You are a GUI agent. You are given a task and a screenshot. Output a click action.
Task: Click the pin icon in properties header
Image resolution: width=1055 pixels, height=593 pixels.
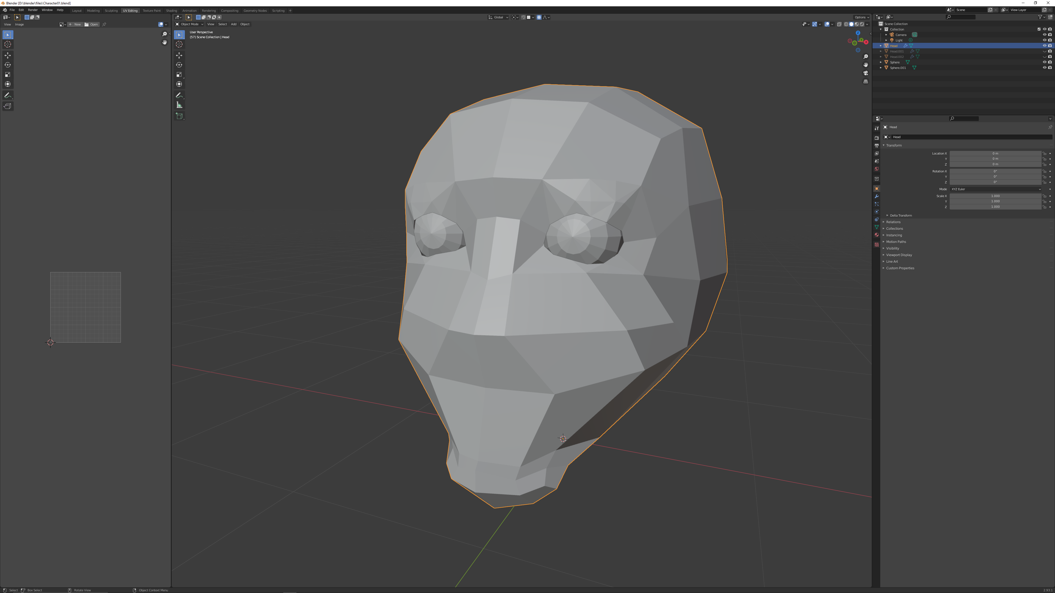coord(1050,127)
